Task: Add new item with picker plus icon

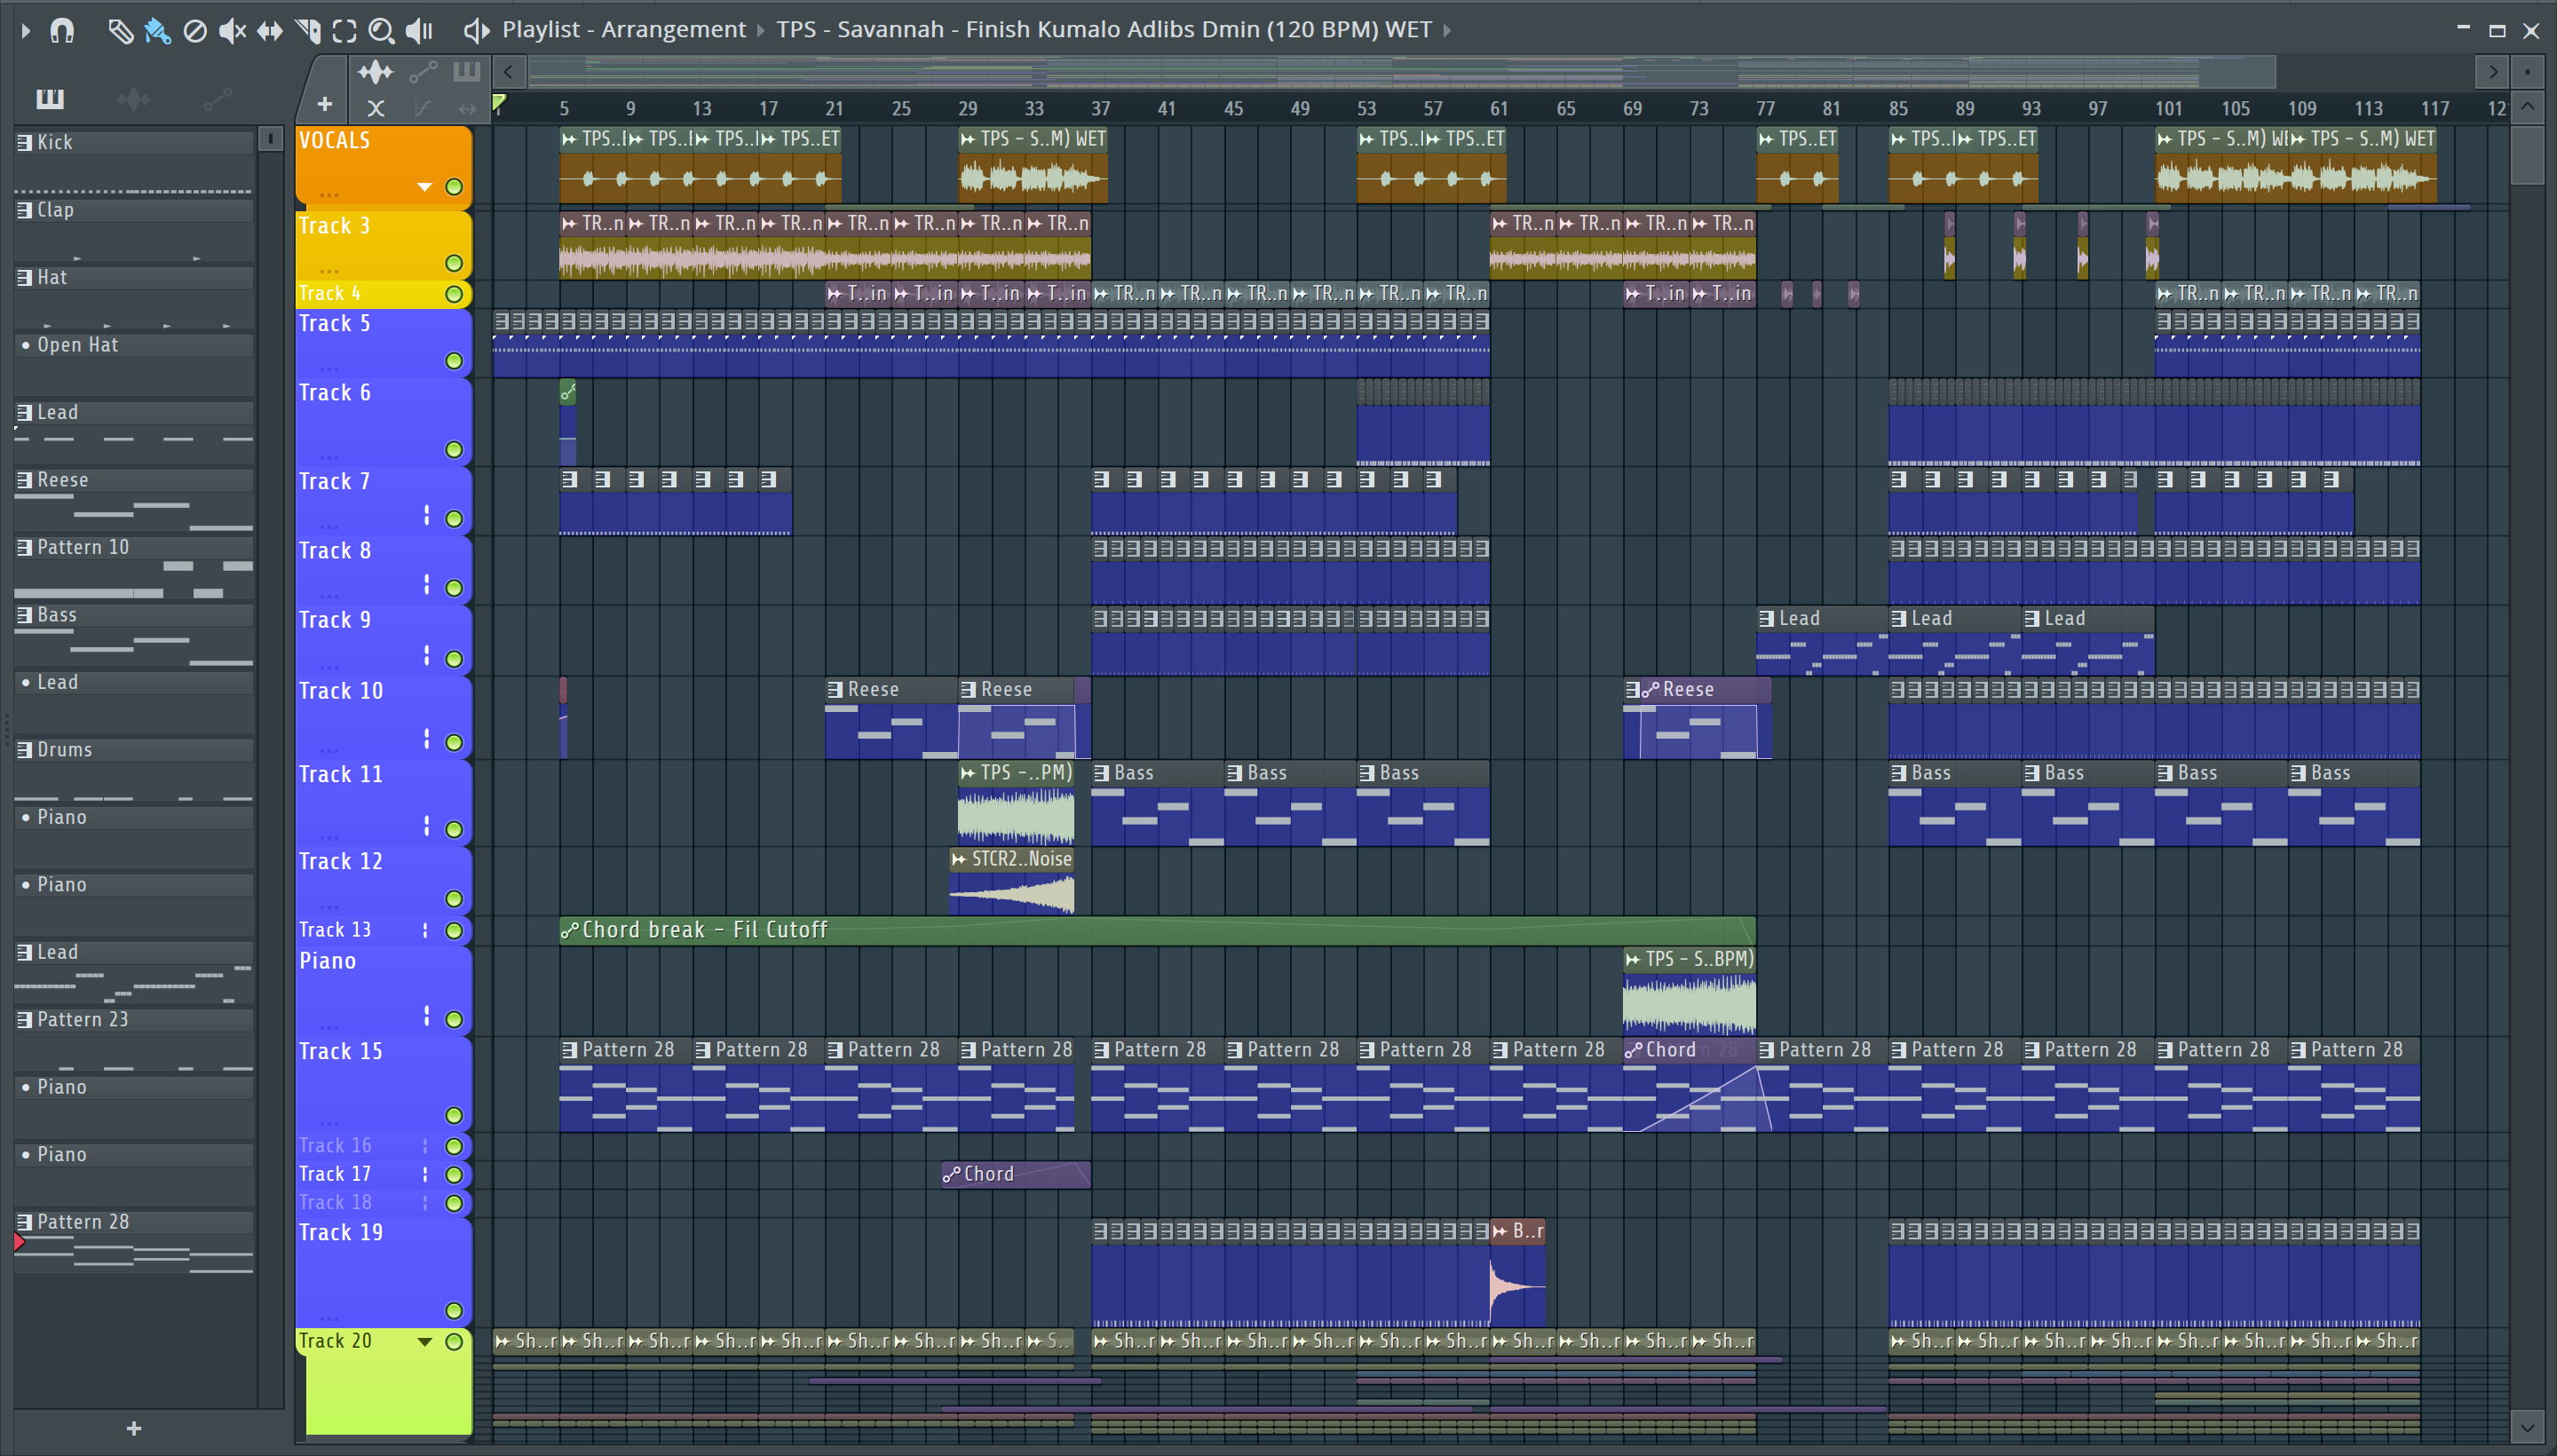Action: 134,1428
